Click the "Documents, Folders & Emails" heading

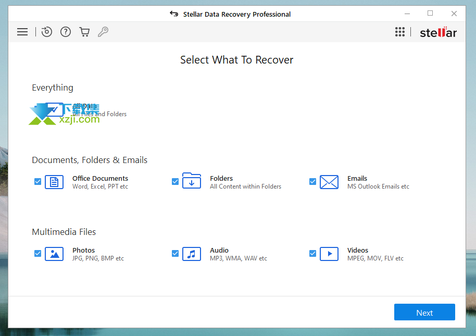pyautogui.click(x=90, y=160)
